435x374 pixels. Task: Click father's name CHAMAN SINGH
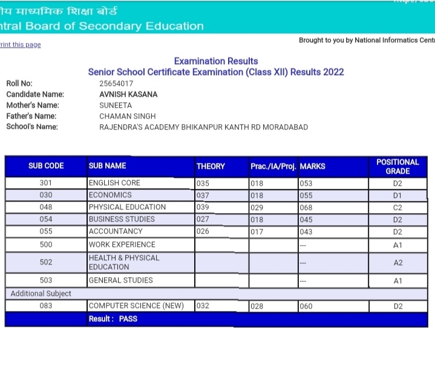tap(128, 116)
